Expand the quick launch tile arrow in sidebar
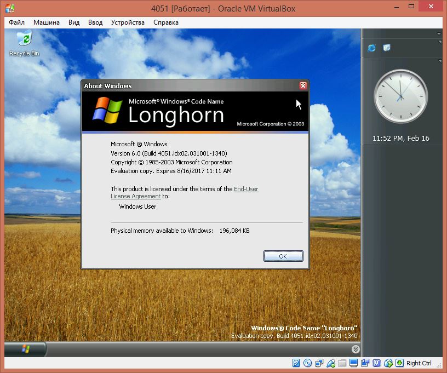This screenshot has height=373, width=447. click(440, 42)
